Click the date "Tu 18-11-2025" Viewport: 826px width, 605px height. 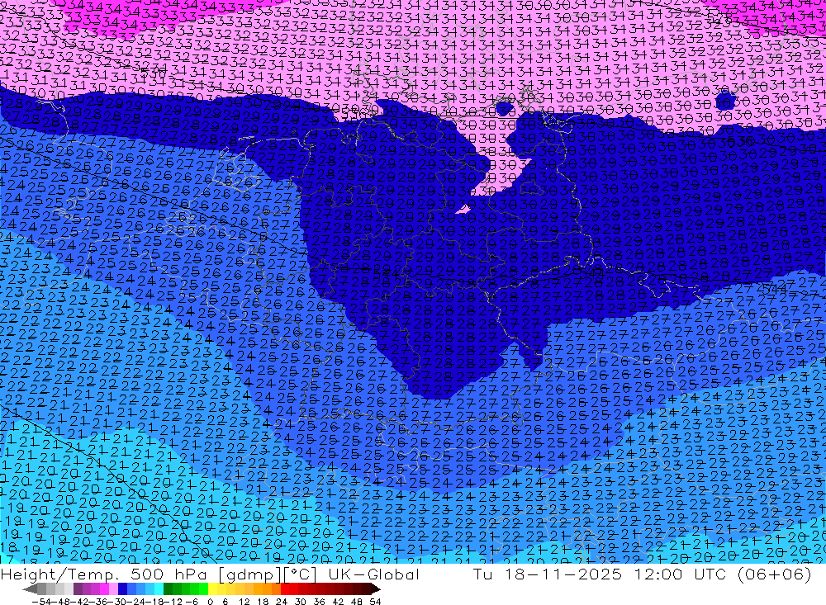[x=548, y=574]
